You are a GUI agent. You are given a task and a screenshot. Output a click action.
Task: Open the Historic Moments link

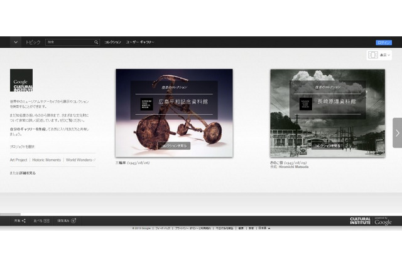point(48,160)
